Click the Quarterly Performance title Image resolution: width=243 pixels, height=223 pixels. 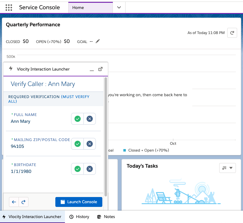click(33, 25)
